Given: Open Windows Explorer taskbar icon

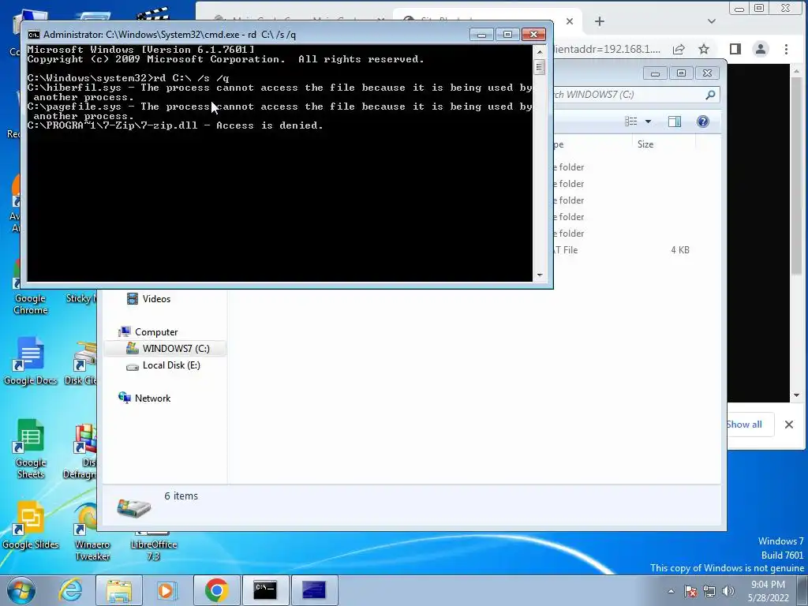Looking at the screenshot, I should [x=118, y=590].
